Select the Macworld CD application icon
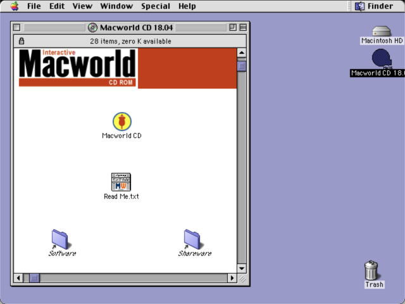Image resolution: width=405 pixels, height=304 pixels. click(122, 122)
